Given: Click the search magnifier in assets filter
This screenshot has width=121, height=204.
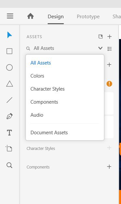Looking at the screenshot, I should (x=28, y=49).
